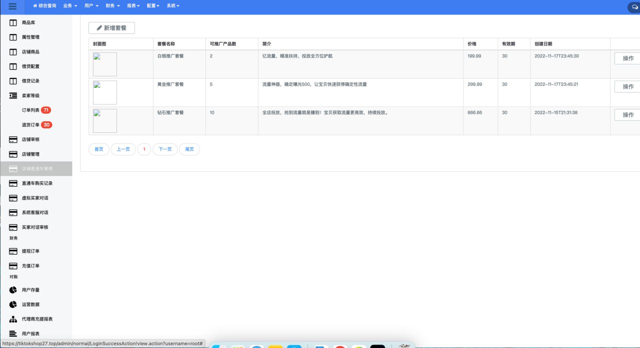The image size is (640, 348).
Task: Open the chat bubble in the top-right corner
Action: (x=634, y=7)
